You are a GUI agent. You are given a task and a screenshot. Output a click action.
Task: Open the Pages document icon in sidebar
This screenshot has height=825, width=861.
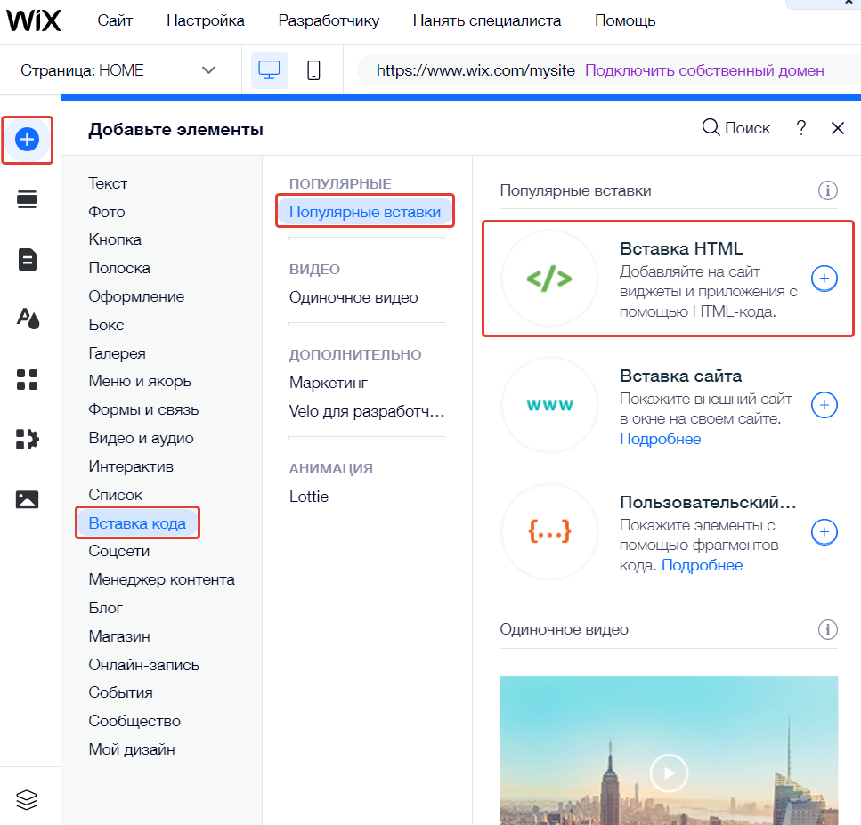click(27, 259)
